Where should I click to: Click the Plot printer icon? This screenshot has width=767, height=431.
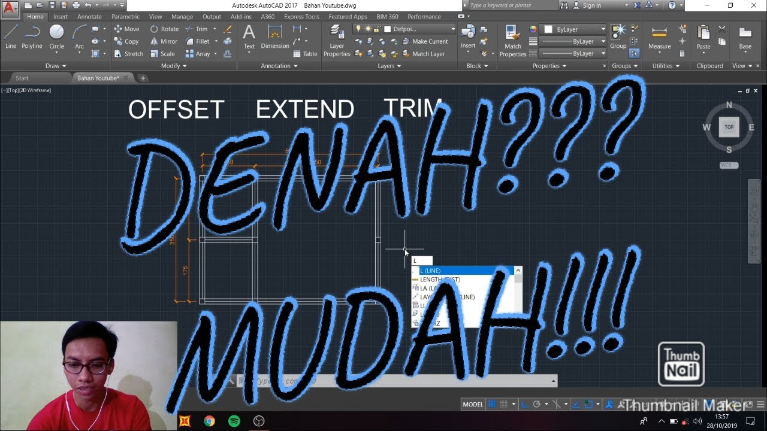tap(76, 5)
